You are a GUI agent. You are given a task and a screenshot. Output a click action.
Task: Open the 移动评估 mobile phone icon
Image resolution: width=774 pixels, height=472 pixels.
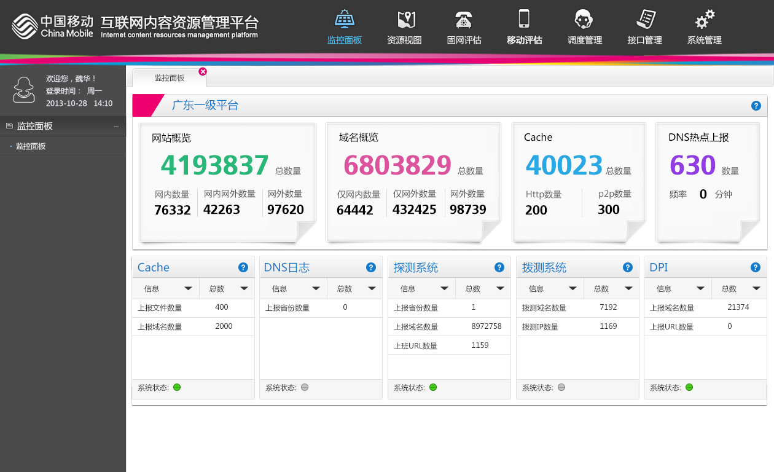(x=524, y=18)
